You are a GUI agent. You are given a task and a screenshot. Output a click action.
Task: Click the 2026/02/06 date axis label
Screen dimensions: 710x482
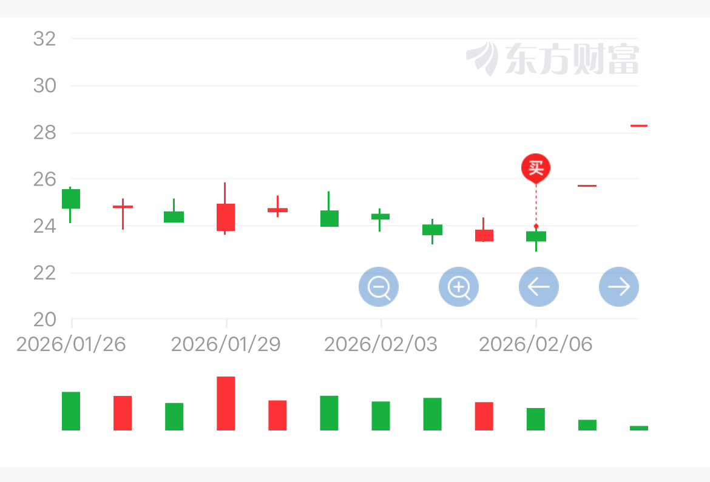pos(536,344)
